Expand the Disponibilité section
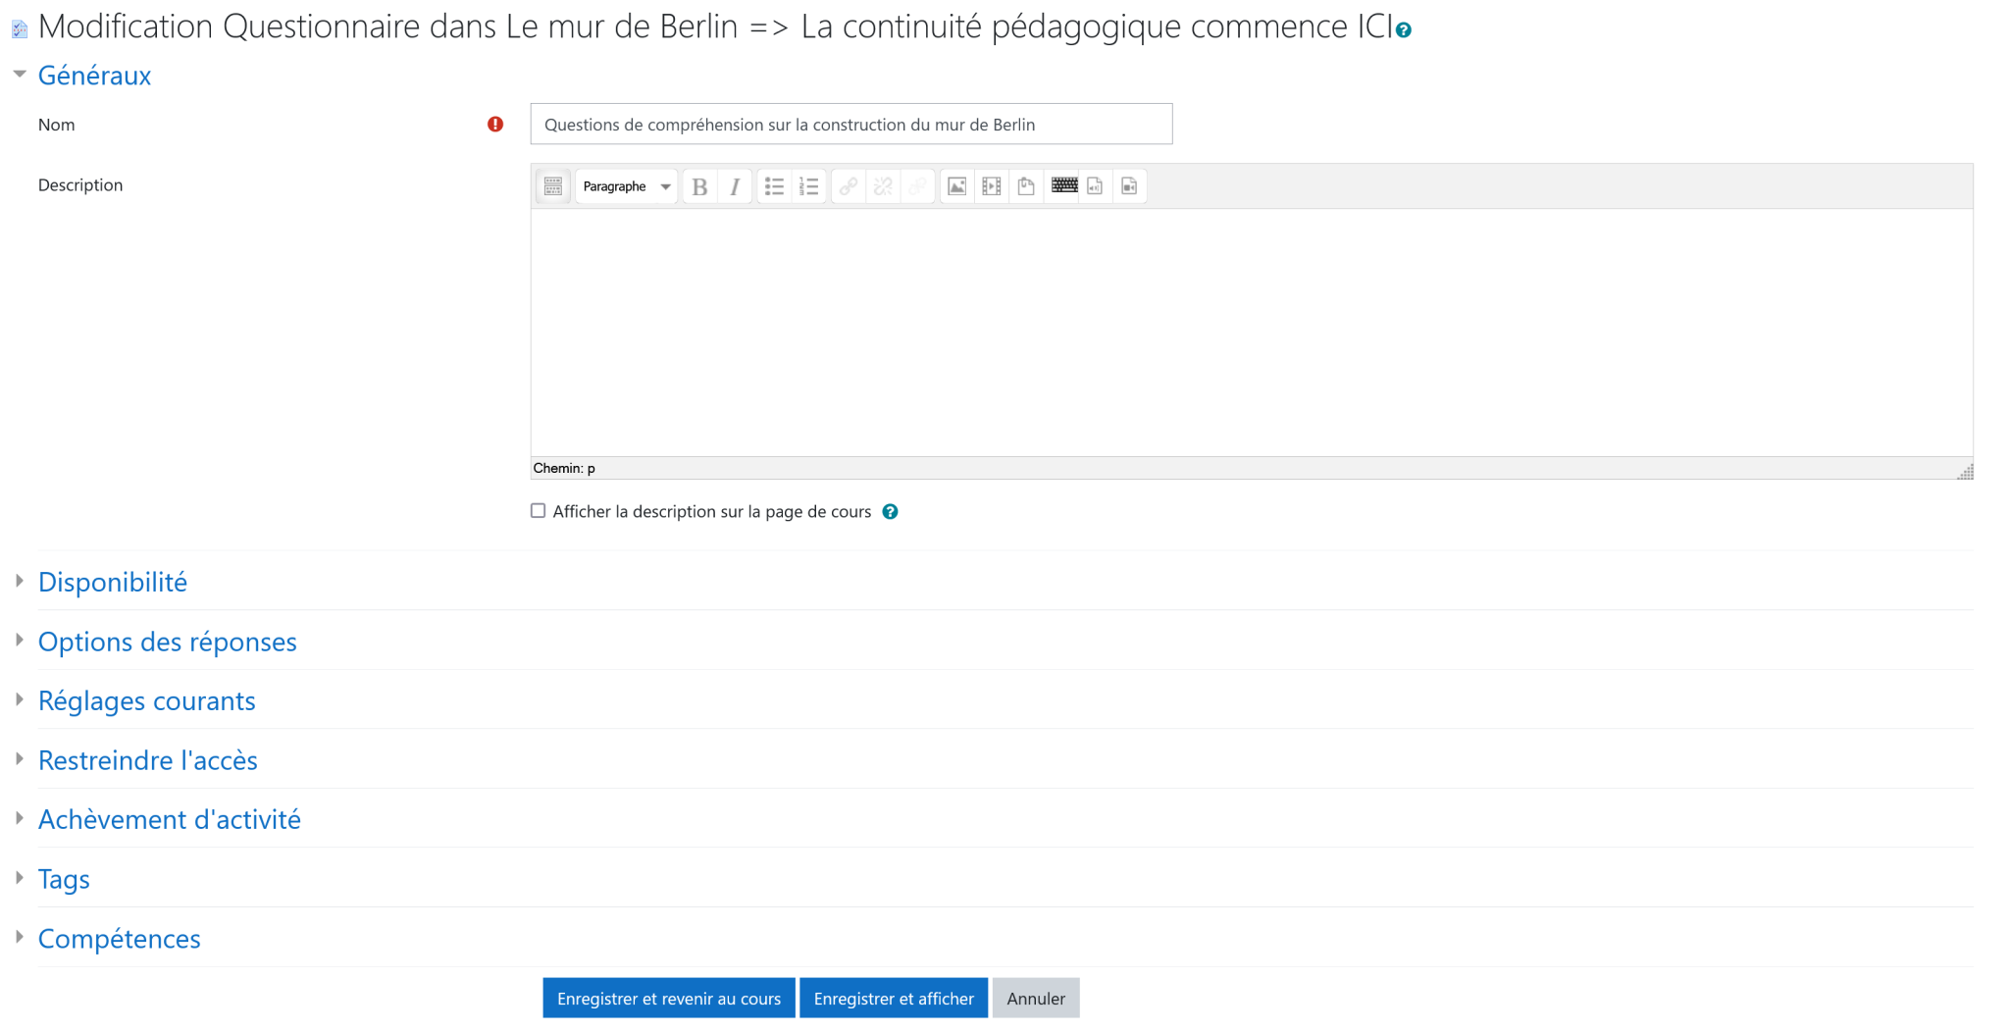Screen dimensions: 2009x1031 pos(112,582)
